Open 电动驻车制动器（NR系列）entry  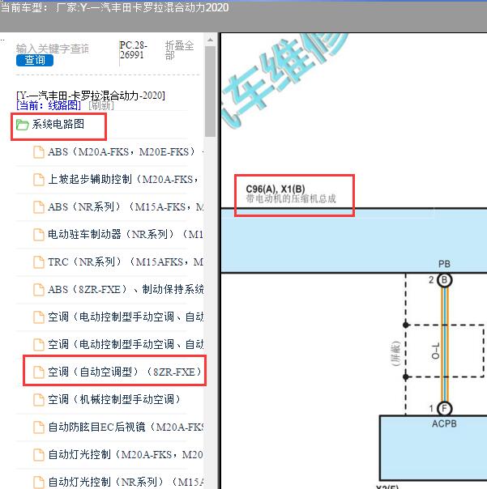125,234
